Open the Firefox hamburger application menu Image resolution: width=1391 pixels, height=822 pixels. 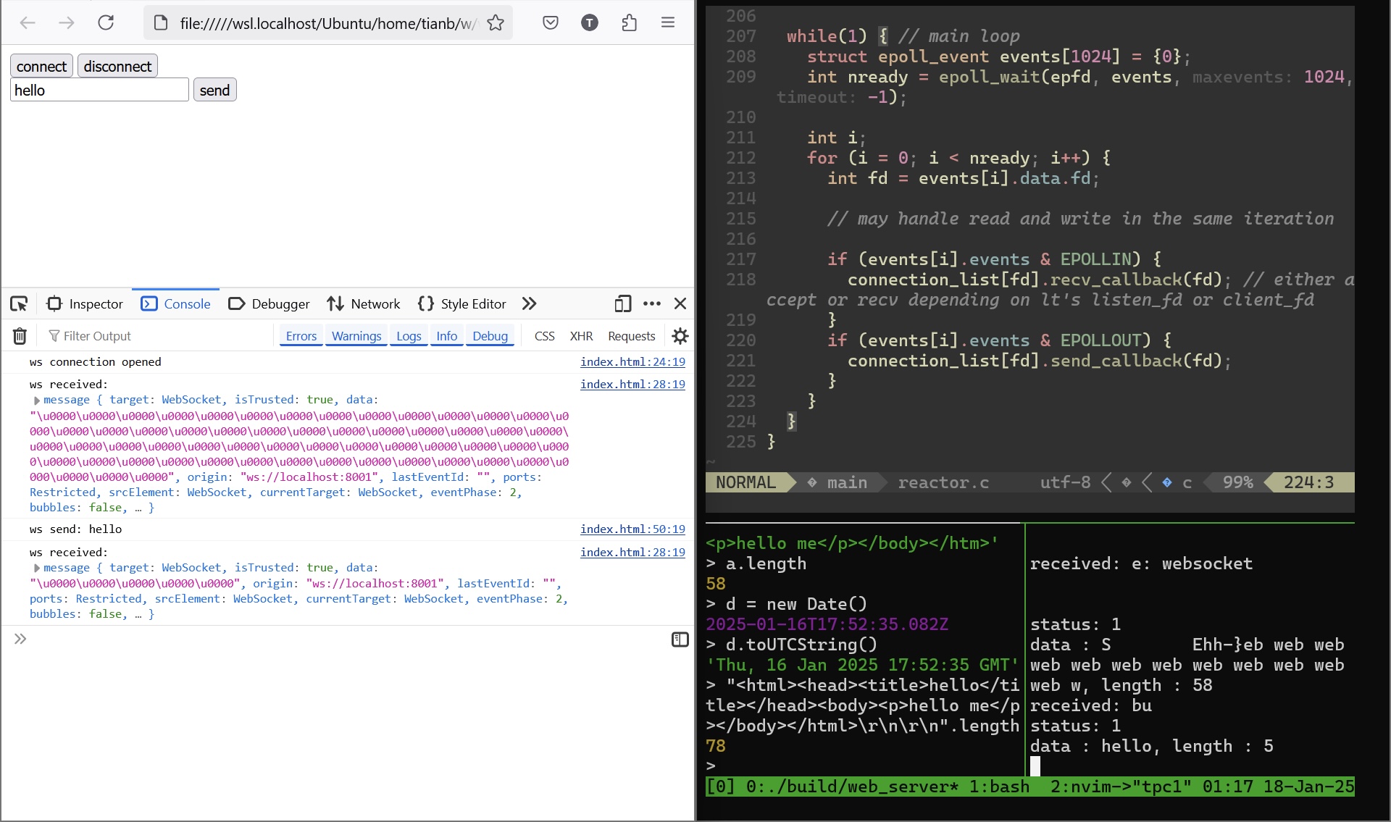(x=668, y=23)
